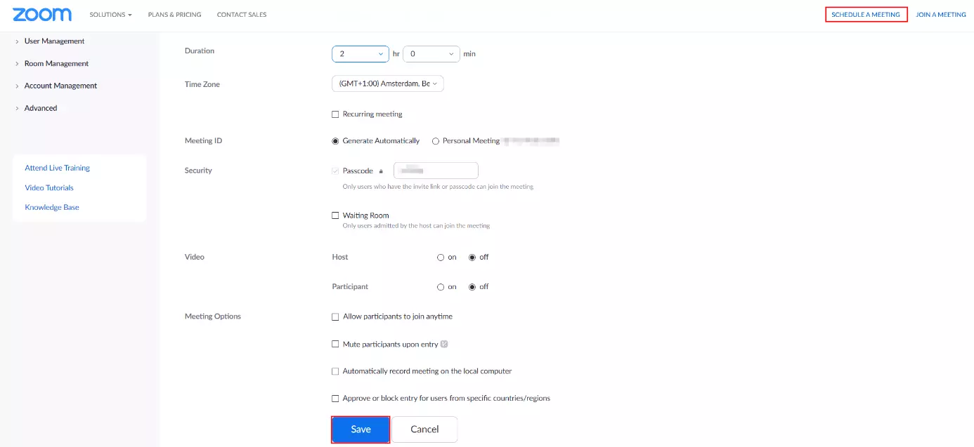This screenshot has height=447, width=974.
Task: Expand the Solutions menu
Action: click(x=110, y=15)
